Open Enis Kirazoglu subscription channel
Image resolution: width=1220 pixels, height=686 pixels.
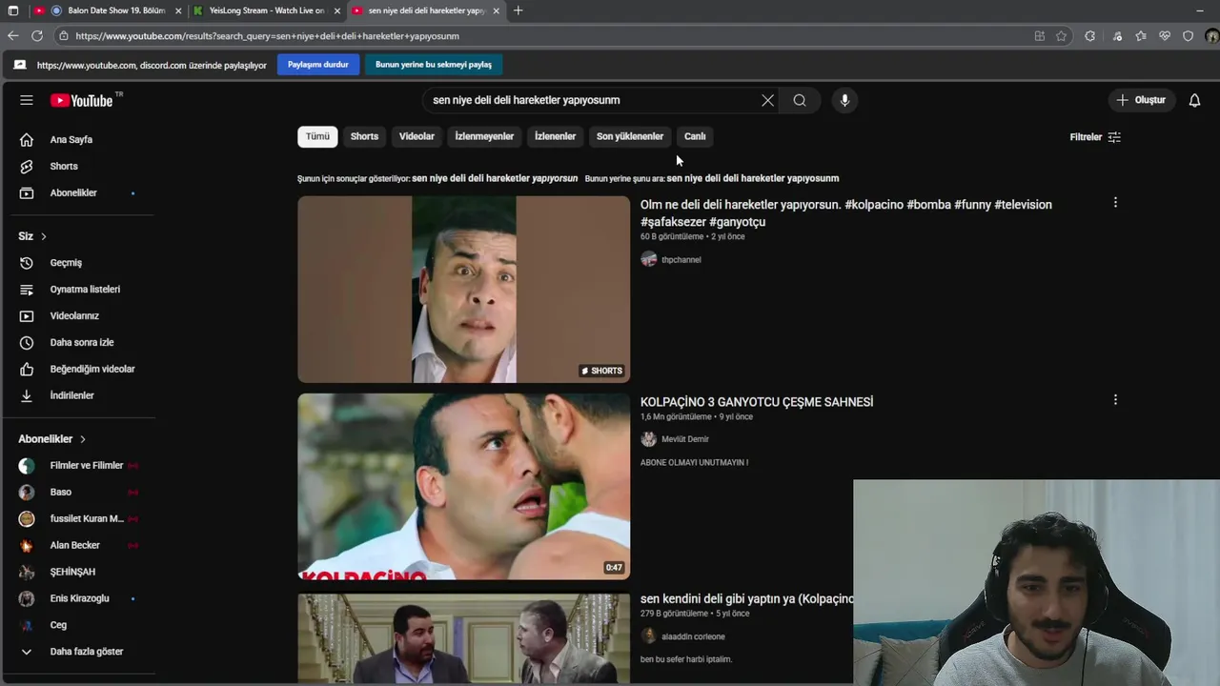[79, 598]
